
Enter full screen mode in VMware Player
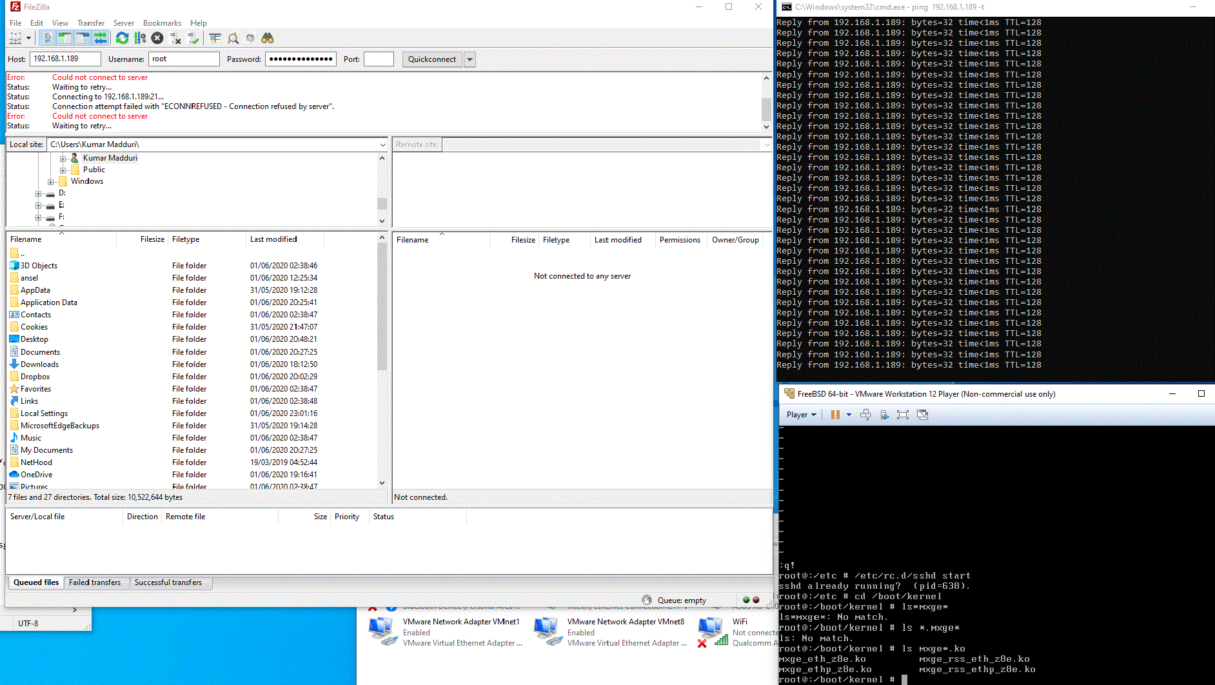click(902, 415)
